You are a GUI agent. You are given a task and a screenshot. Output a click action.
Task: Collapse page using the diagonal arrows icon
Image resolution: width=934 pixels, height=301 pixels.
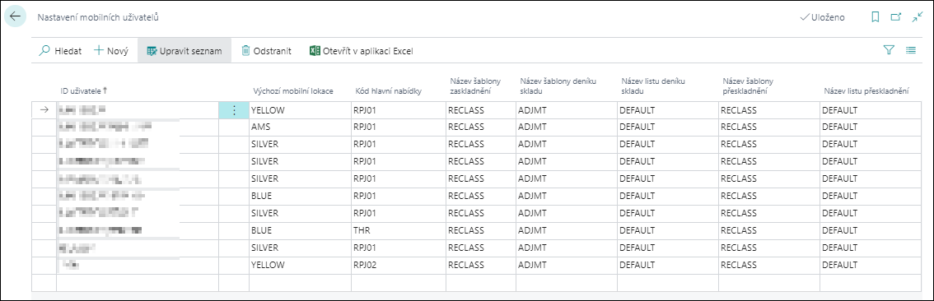[x=918, y=17]
